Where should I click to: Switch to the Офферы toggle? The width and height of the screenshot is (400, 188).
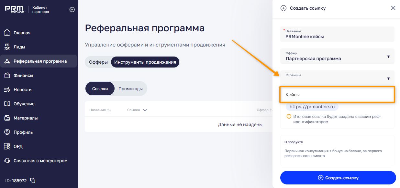tap(98, 62)
